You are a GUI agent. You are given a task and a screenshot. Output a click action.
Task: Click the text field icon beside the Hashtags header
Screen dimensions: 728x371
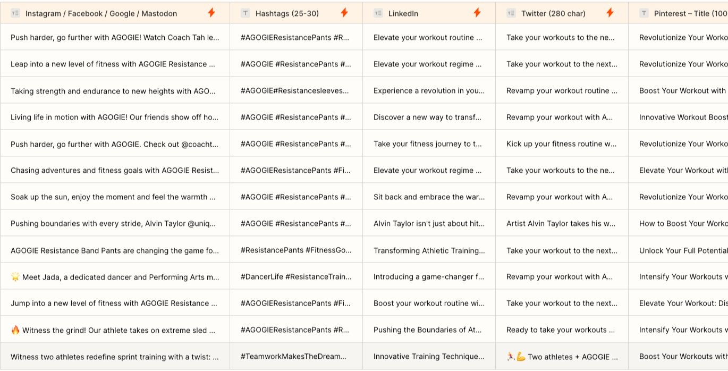click(x=246, y=13)
